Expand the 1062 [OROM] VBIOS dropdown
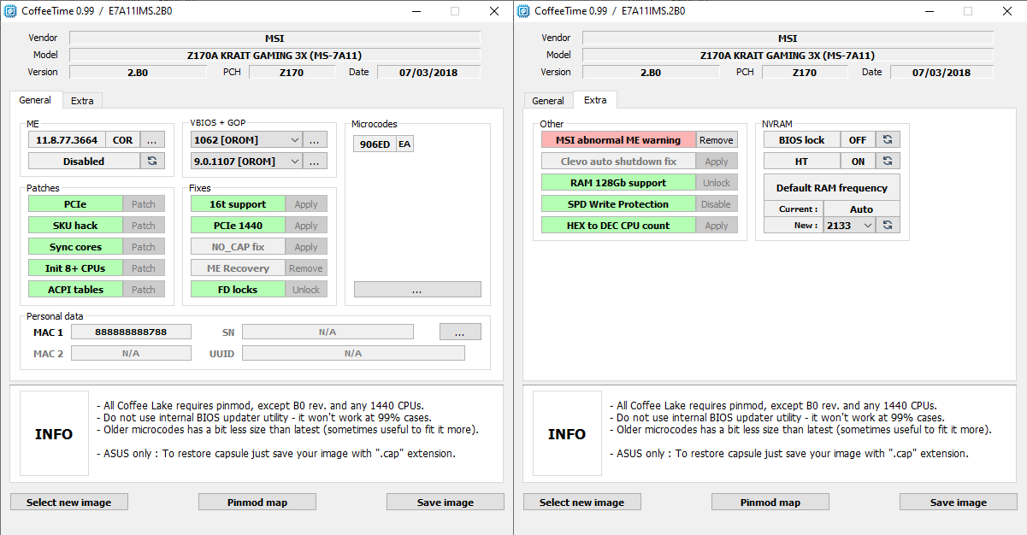This screenshot has width=1027, height=535. [294, 139]
